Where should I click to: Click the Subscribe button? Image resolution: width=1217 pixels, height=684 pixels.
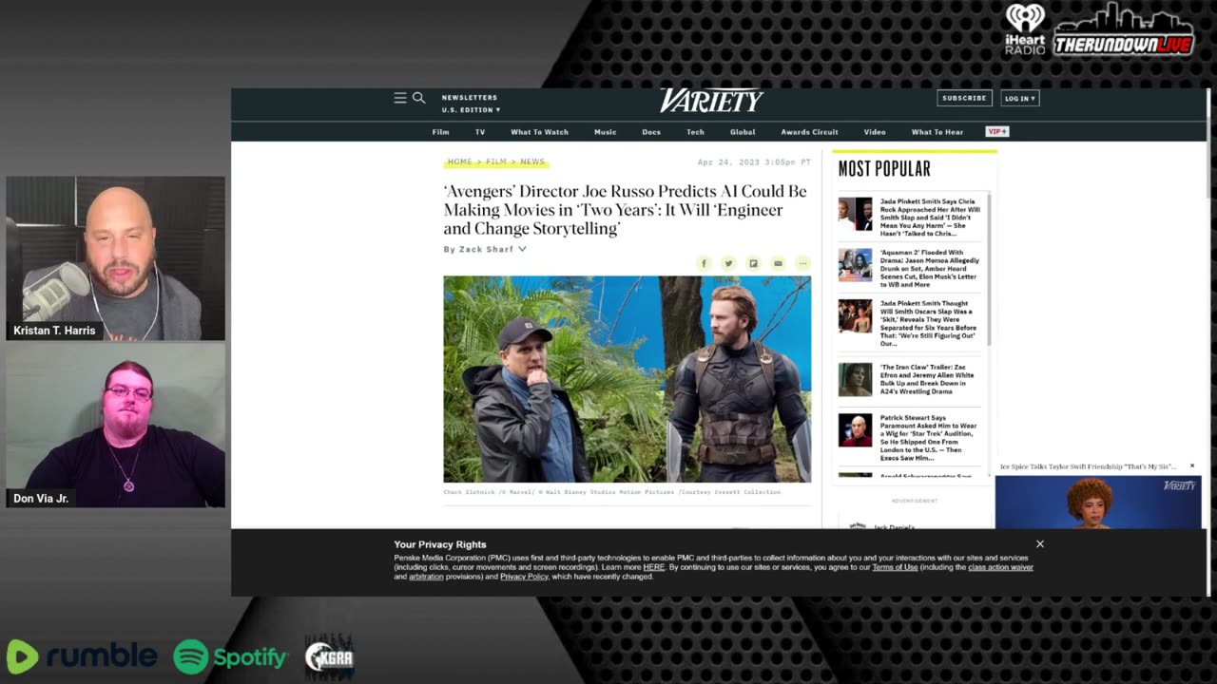tap(964, 98)
